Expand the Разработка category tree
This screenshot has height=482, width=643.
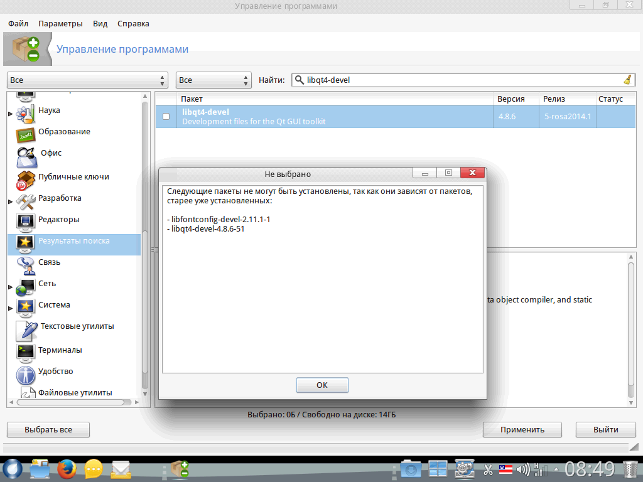[10, 201]
